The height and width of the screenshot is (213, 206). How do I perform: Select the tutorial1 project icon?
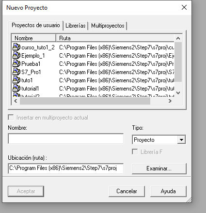point(16,88)
